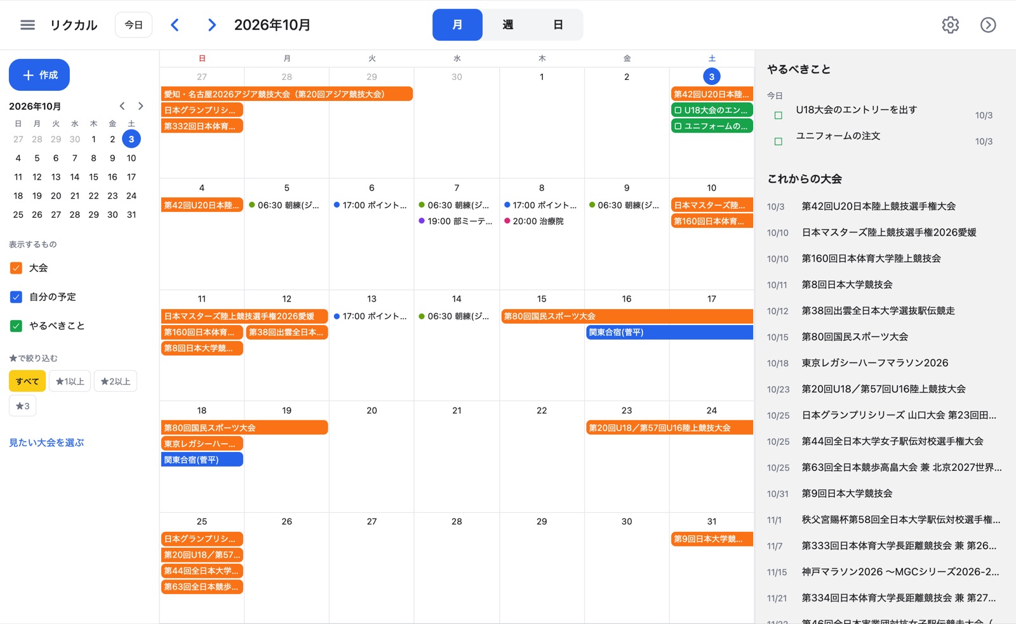This screenshot has width=1016, height=624.
Task: Switch to 日 day view
Action: tap(558, 25)
